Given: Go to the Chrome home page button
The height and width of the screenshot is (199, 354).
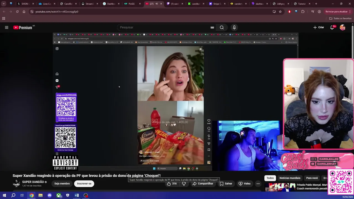Looking at the screenshot, I should point(24,12).
